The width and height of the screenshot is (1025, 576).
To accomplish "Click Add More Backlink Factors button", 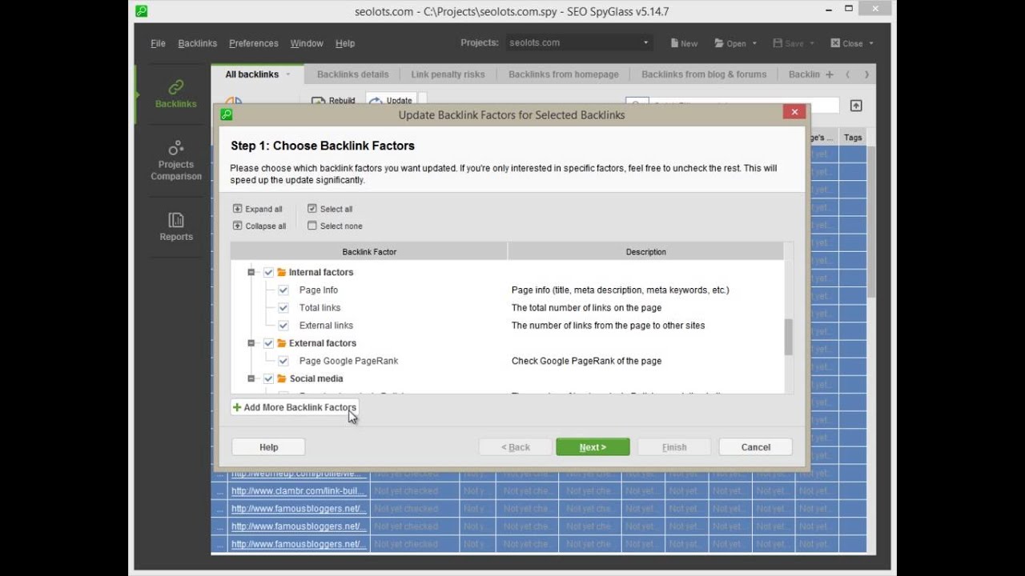I will point(294,407).
